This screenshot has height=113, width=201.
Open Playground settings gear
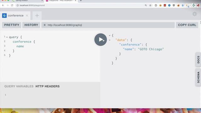[x=194, y=14]
